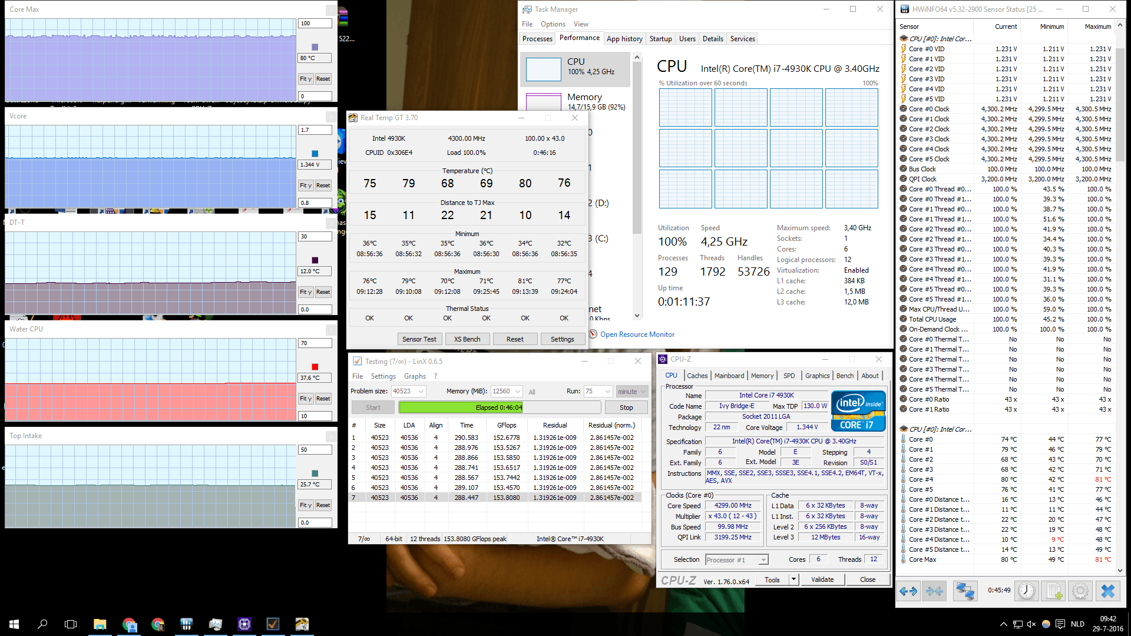Screen dimensions: 1131x636
Task: Click Validate button in CPU-Z
Action: [x=822, y=579]
